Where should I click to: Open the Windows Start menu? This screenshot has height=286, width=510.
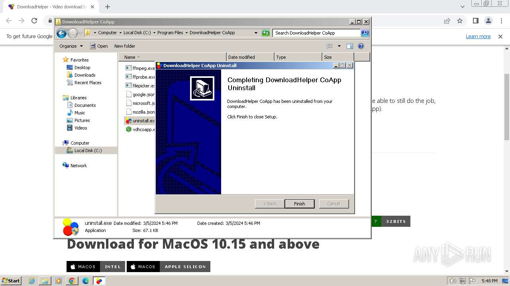11,281
